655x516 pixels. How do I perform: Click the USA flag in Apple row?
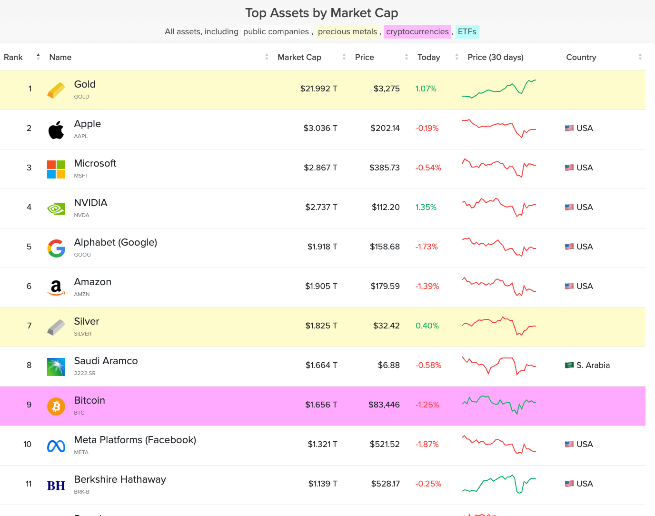(569, 128)
